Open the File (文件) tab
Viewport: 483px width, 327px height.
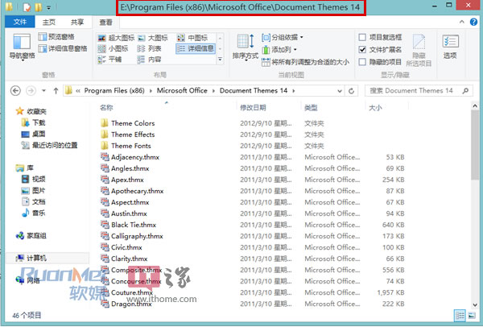tap(20, 22)
